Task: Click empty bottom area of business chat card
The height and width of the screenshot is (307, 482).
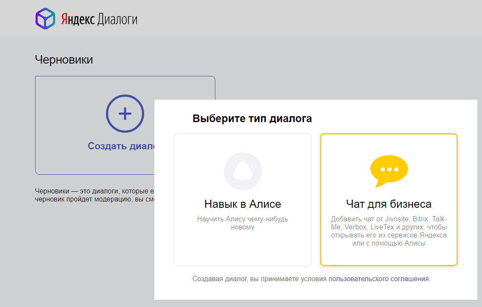Action: [x=389, y=257]
